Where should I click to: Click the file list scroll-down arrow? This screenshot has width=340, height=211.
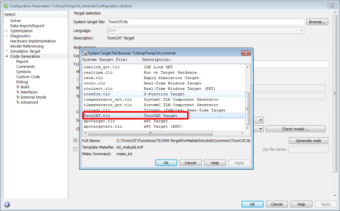pyautogui.click(x=247, y=128)
